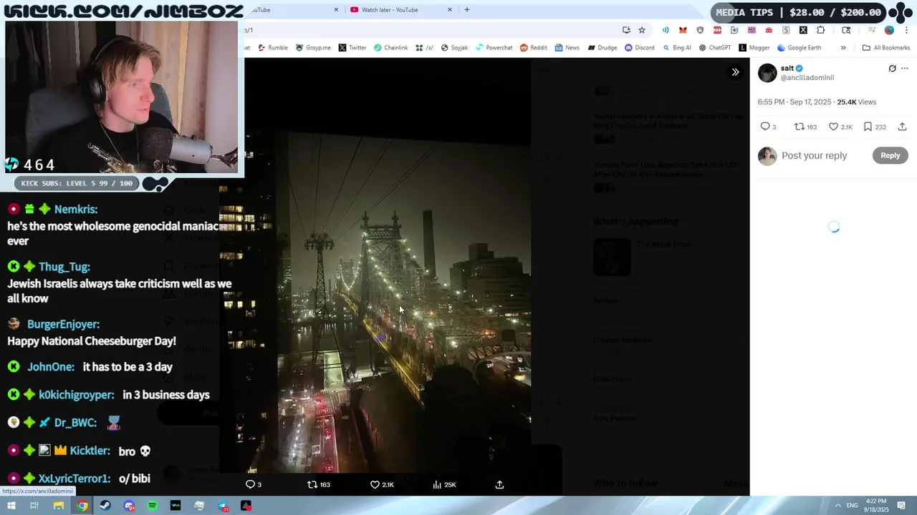Screen dimensions: 917x515
Task: Open the Google Earth bookmark
Action: coord(800,48)
